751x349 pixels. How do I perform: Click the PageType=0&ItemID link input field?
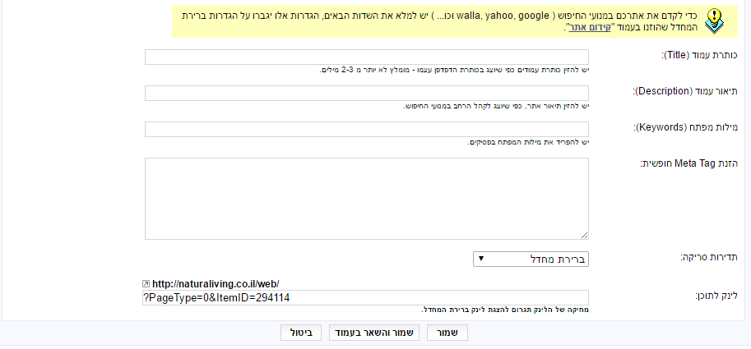[x=365, y=297]
